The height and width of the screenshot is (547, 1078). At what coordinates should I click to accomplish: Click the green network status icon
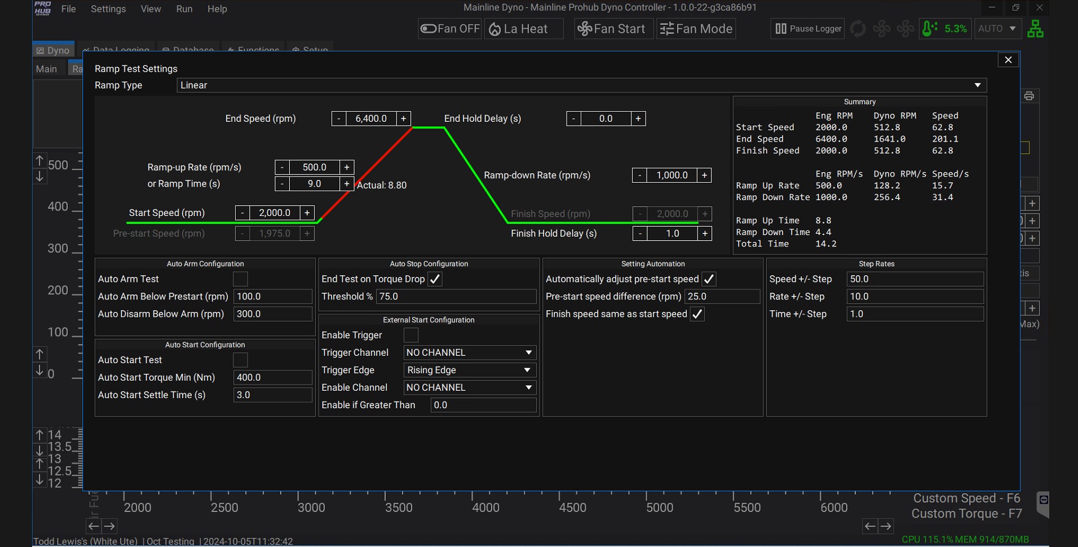(x=1035, y=29)
